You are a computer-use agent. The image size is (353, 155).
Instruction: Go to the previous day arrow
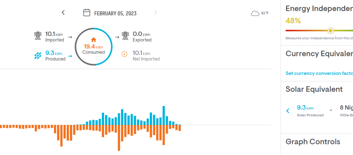point(63,13)
